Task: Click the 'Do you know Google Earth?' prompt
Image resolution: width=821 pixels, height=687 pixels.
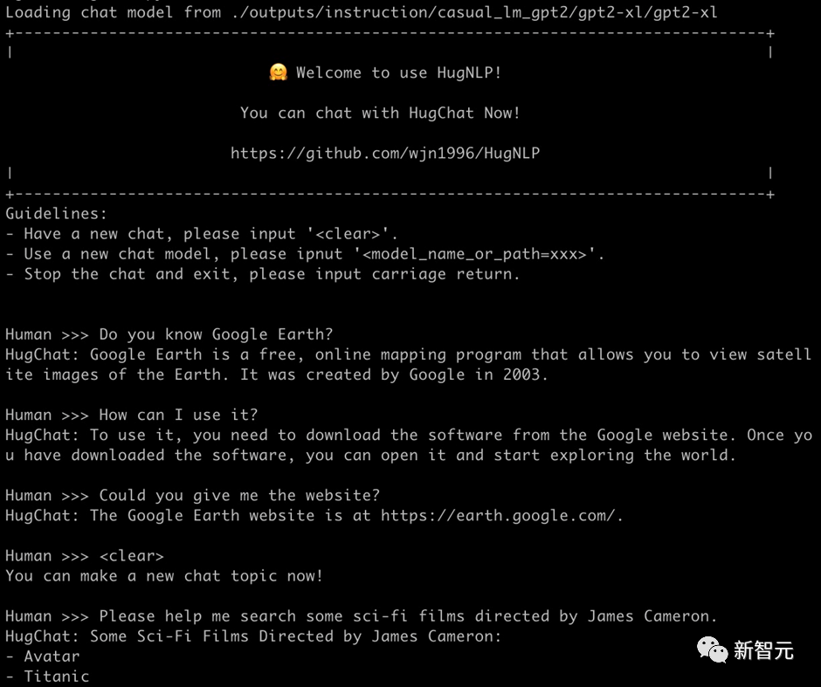Action: (x=216, y=334)
